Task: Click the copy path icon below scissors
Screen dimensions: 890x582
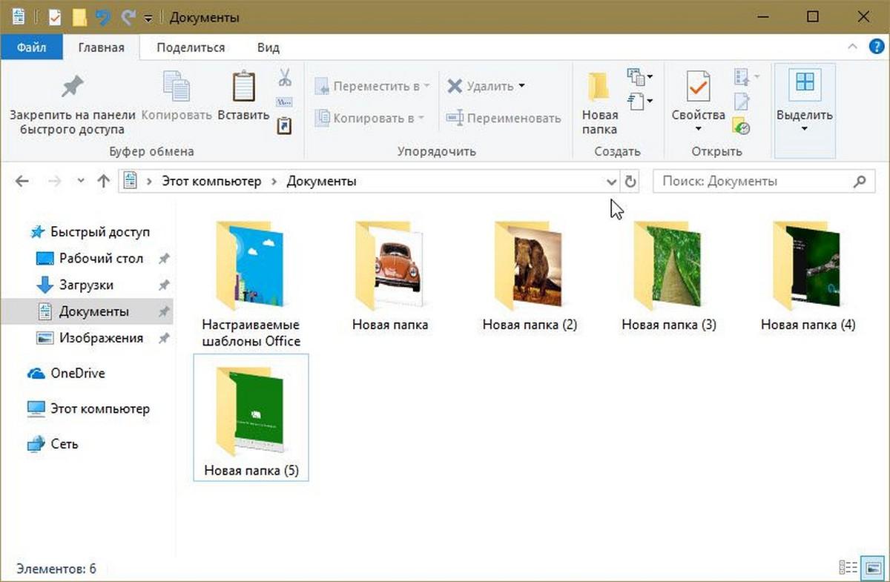Action: click(x=284, y=102)
